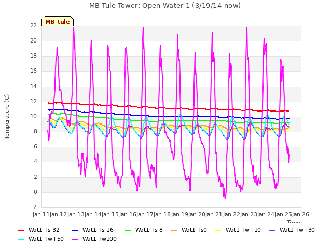
Task: Click the MB_tule annotation label
Action: [x=58, y=22]
